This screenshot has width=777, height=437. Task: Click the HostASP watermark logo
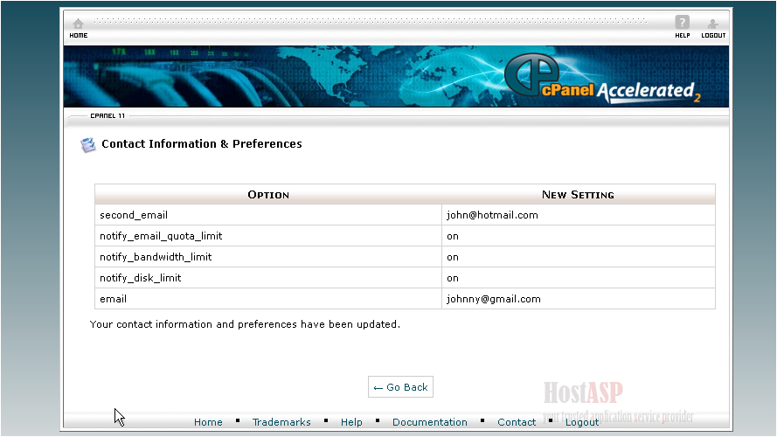click(583, 392)
